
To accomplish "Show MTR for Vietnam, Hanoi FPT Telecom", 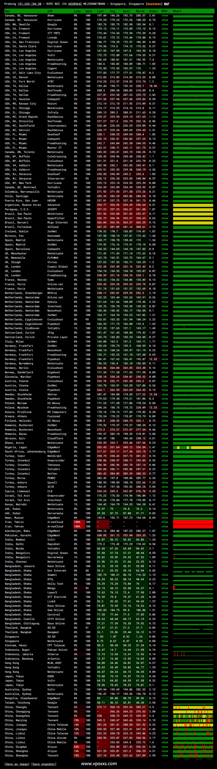I will tap(165, 645).
